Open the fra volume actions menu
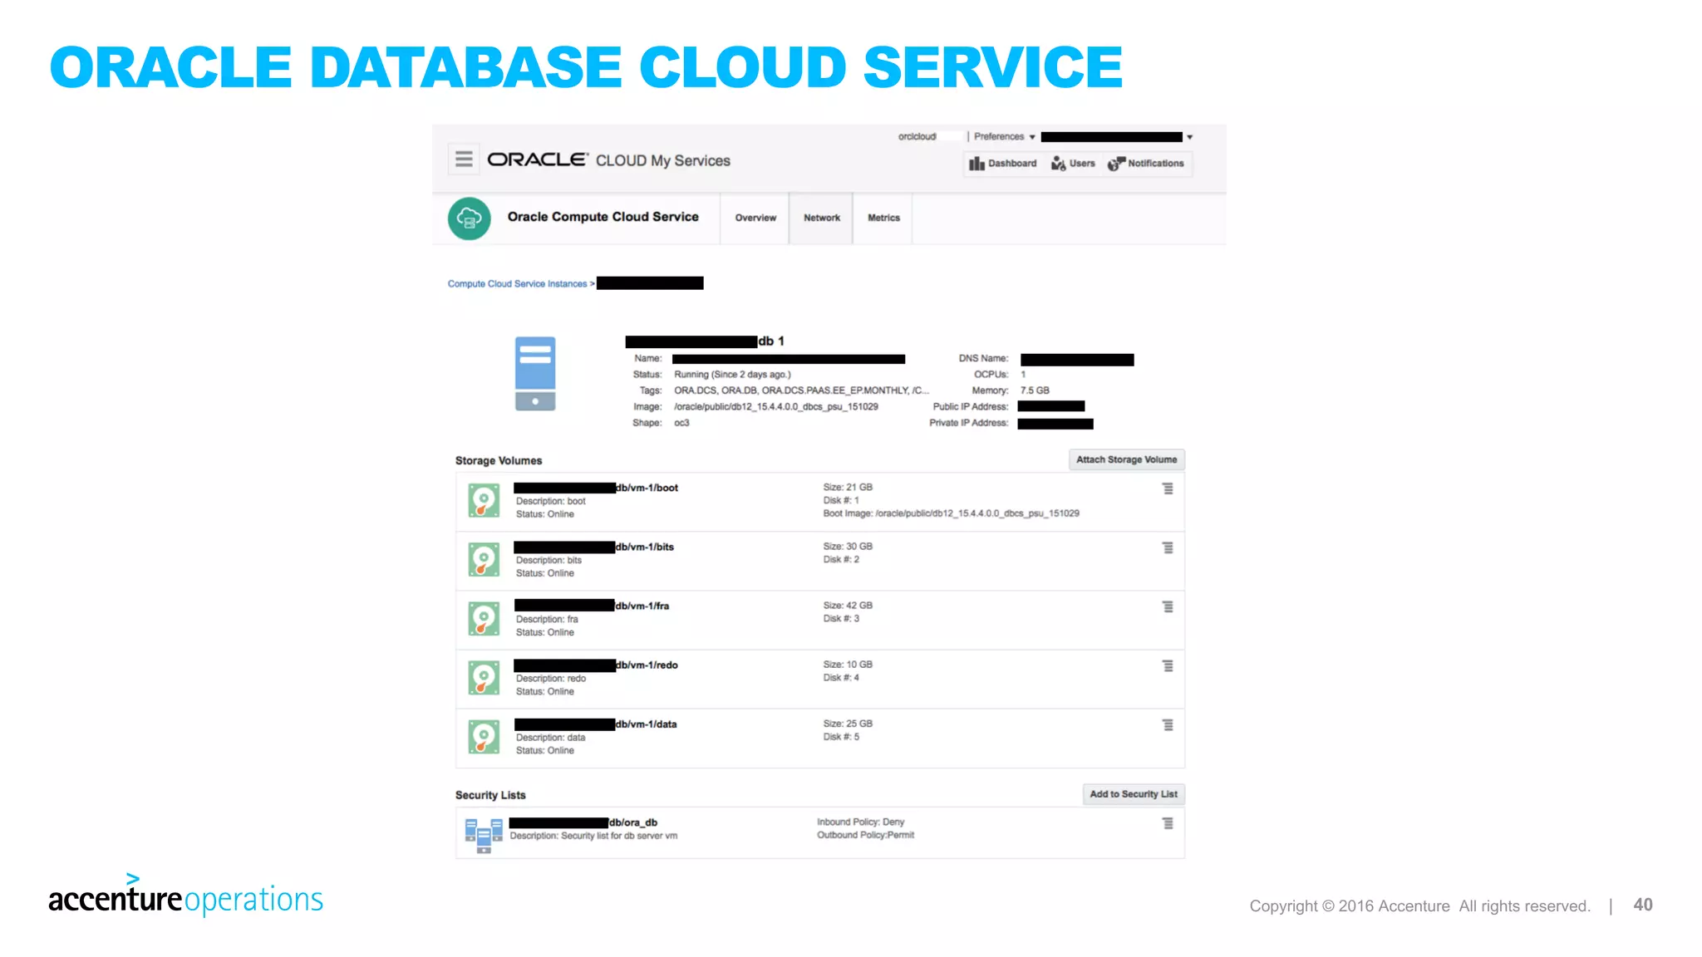The image size is (1702, 957). (x=1168, y=606)
